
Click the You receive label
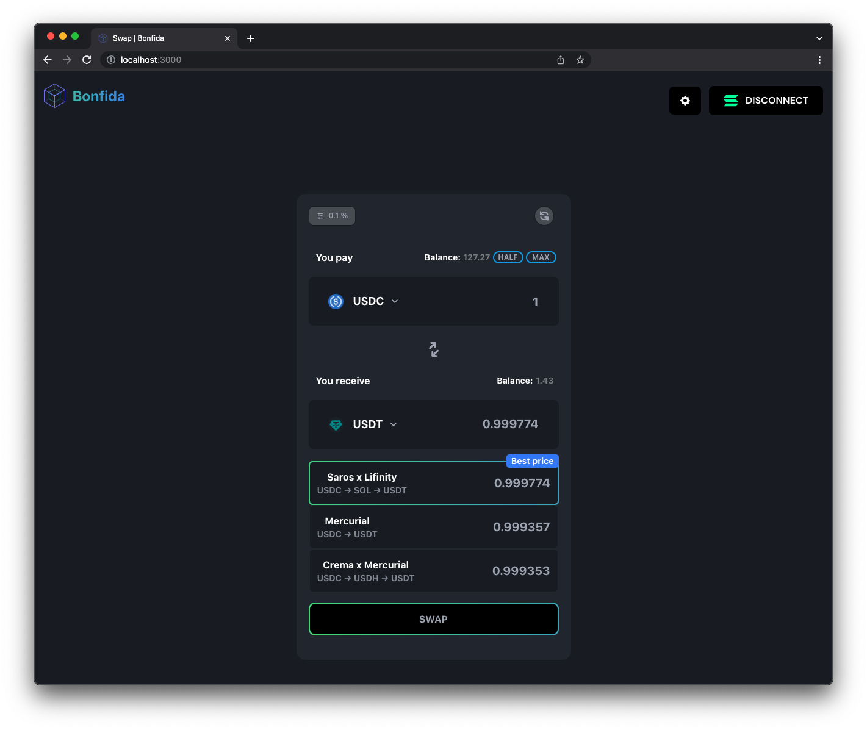click(x=343, y=381)
